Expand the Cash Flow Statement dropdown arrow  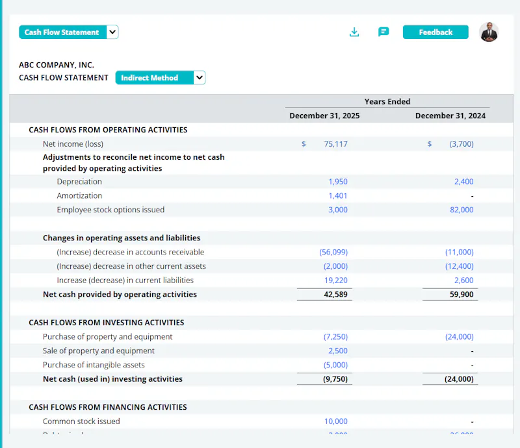pos(112,32)
